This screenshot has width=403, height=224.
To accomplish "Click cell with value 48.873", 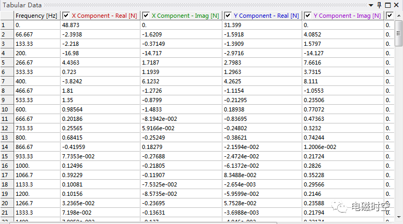I will click(x=100, y=25).
